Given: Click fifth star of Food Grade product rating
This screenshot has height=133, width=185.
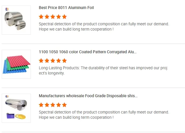Looking at the screenshot, I should pos(64,105).
